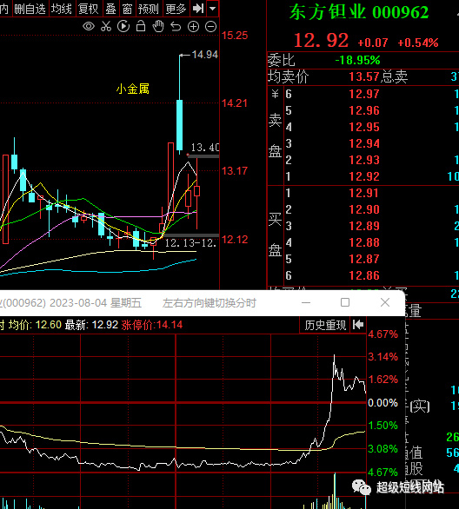Select the 复权 toolbar item
Image resolution: width=459 pixels, height=509 pixels.
pyautogui.click(x=89, y=9)
